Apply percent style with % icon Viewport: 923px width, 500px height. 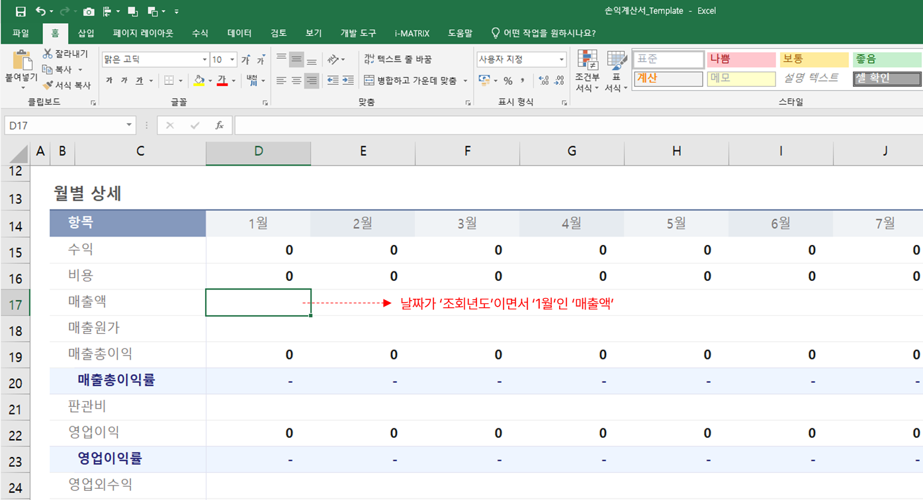[507, 81]
